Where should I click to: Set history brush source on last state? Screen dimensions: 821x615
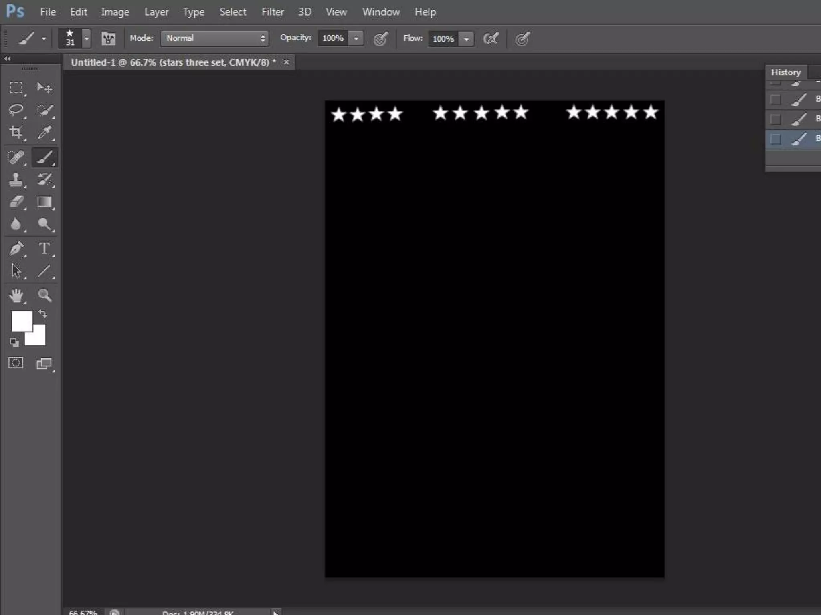click(776, 139)
